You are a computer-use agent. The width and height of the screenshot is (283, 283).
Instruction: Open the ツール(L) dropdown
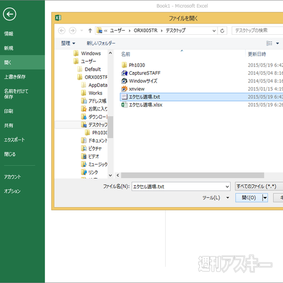[216, 198]
